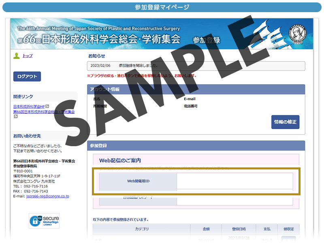Click the 第66回日本形成外科学会総会 banner title
Screen dimensions: 324x245
click(99, 39)
